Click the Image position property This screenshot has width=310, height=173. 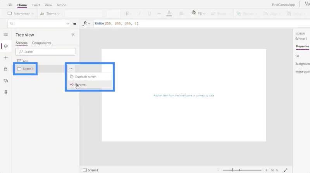coord(303,71)
